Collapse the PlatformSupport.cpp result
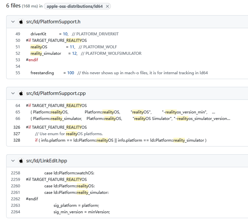 point(13,93)
